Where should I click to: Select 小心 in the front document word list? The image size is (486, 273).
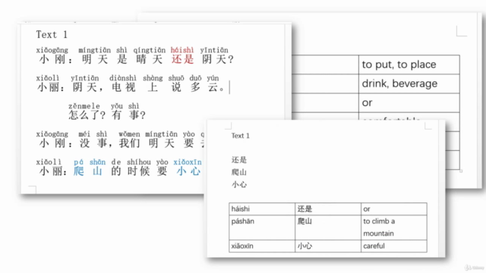pos(239,184)
